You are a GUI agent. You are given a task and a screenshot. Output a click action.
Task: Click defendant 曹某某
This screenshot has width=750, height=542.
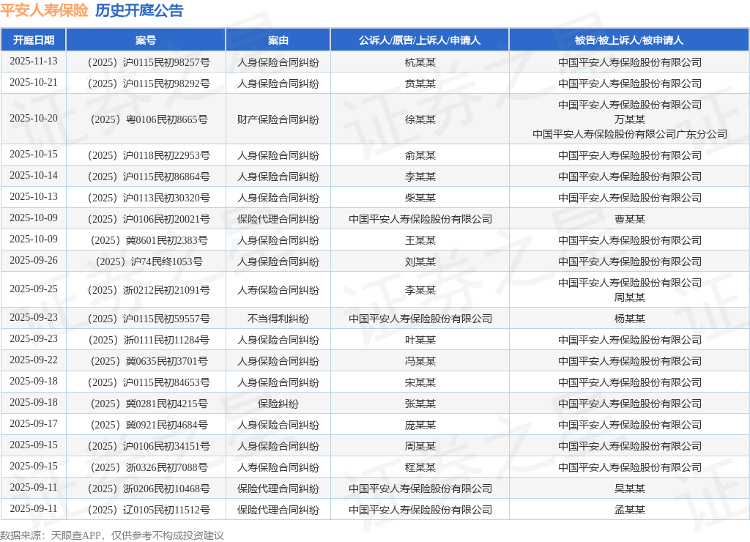(x=629, y=219)
